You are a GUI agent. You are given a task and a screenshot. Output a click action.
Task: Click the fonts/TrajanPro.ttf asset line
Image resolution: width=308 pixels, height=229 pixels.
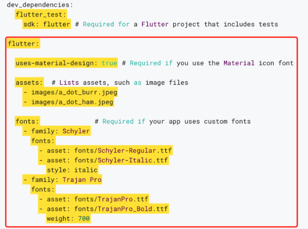coord(94,199)
